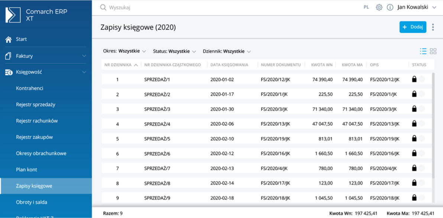Toggle status circle for SPRZEDAŻ/4 row
This screenshot has height=218, width=443.
422,123
